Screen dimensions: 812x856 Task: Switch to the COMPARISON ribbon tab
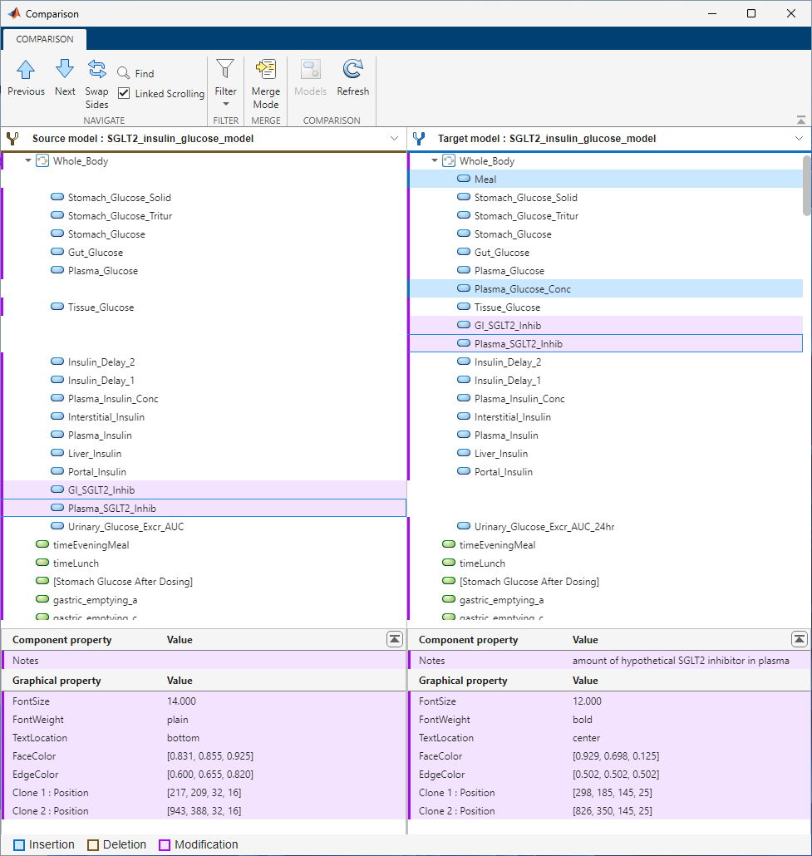[44, 39]
